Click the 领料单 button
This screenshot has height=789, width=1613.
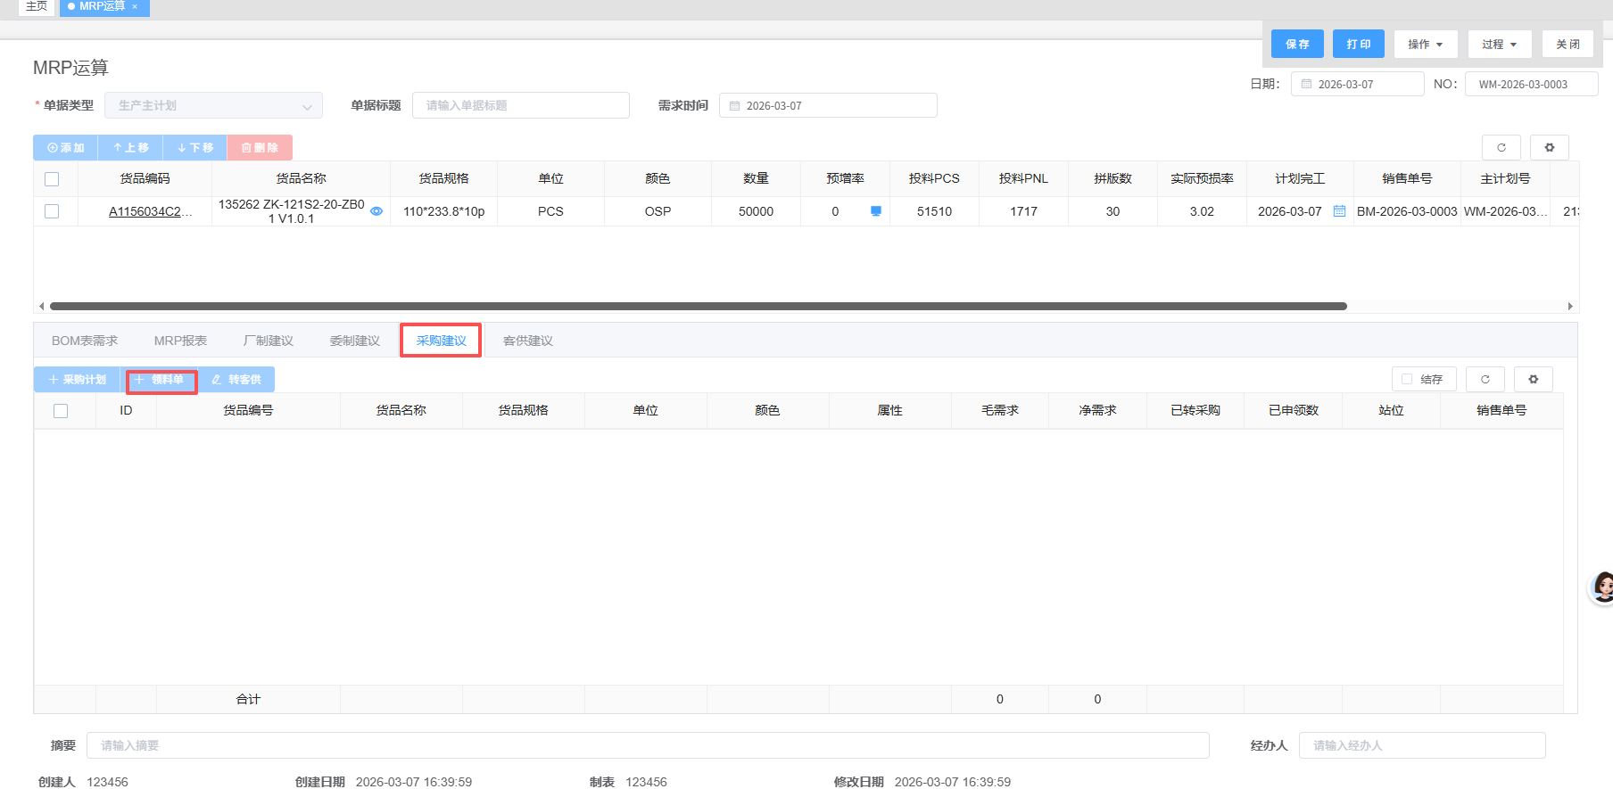161,380
